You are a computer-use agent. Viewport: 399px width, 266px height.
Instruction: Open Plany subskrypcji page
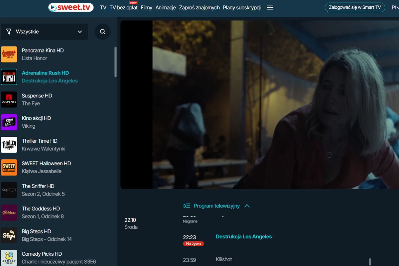click(x=242, y=7)
